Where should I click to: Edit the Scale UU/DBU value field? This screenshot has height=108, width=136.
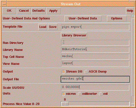(x=95, y=88)
